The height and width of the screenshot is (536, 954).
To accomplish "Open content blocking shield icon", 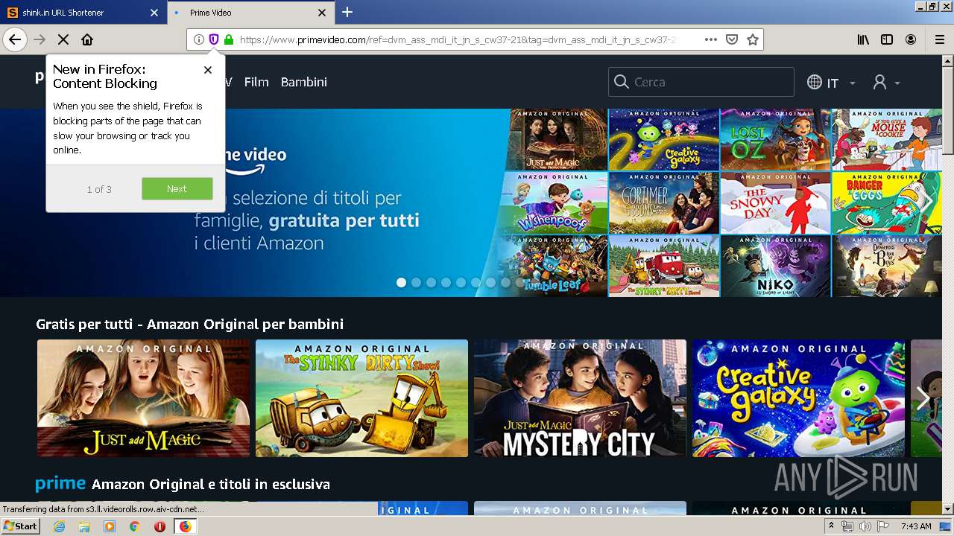I will pyautogui.click(x=214, y=39).
